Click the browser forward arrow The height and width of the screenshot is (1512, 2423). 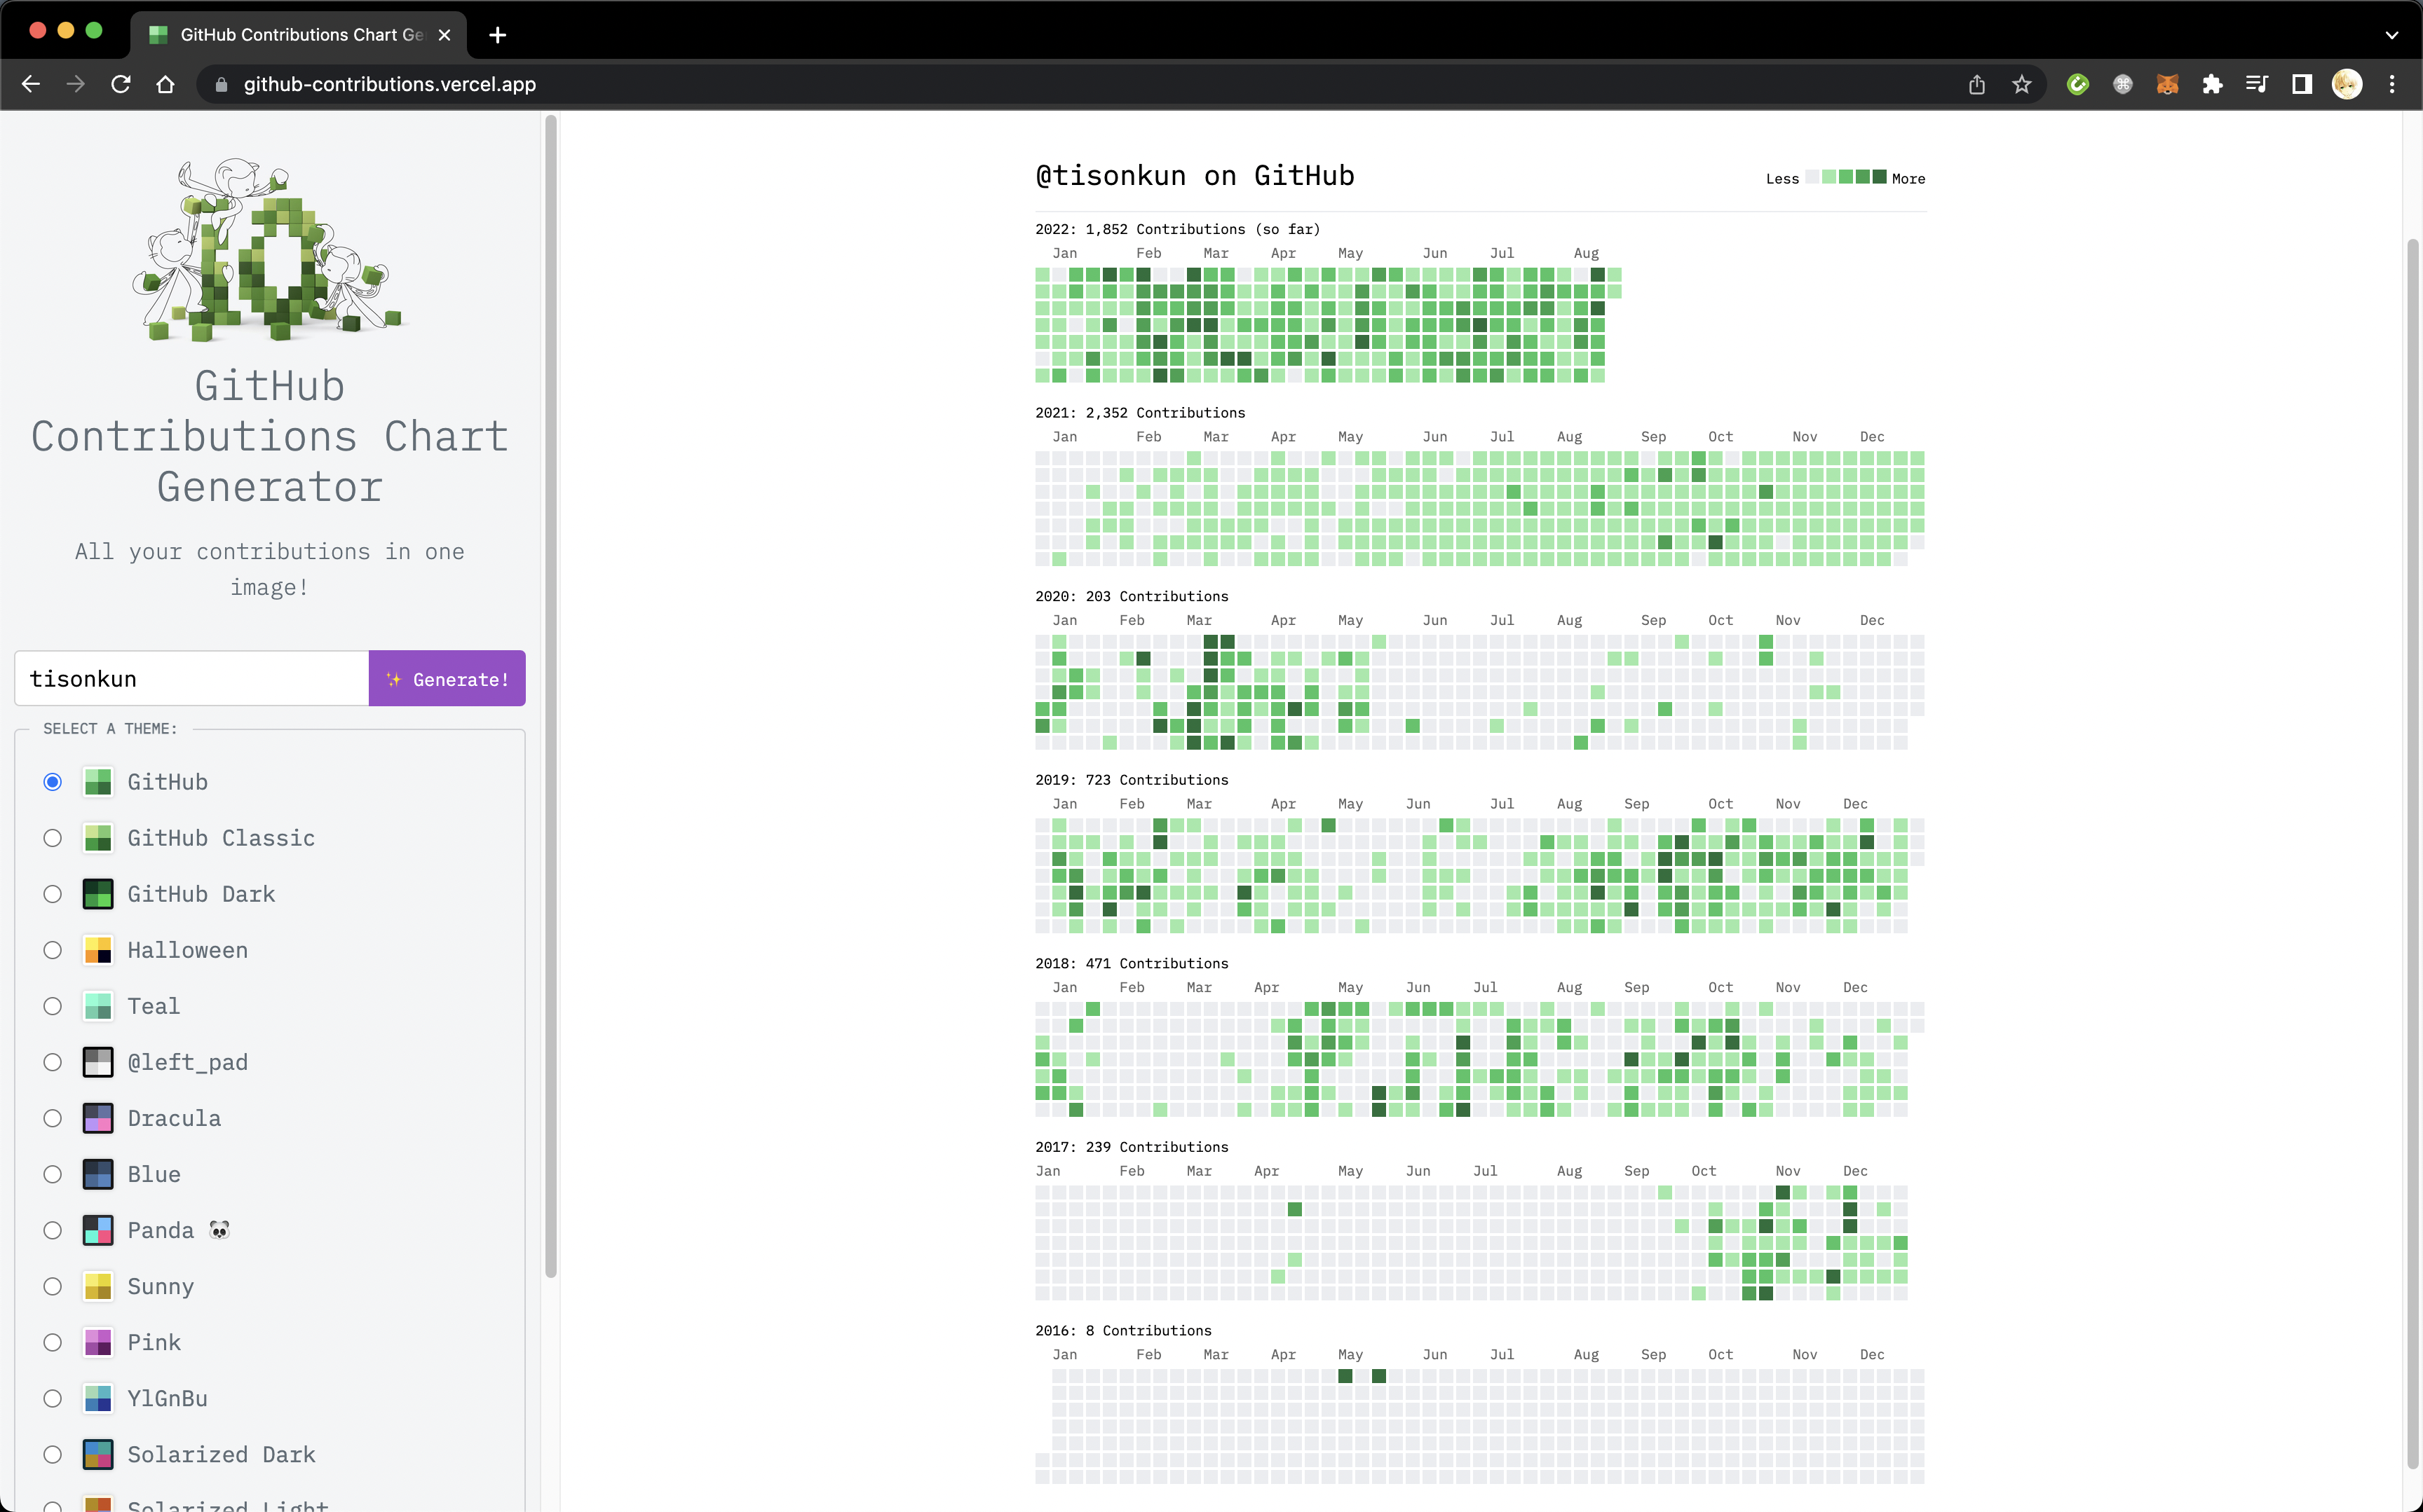[x=75, y=84]
